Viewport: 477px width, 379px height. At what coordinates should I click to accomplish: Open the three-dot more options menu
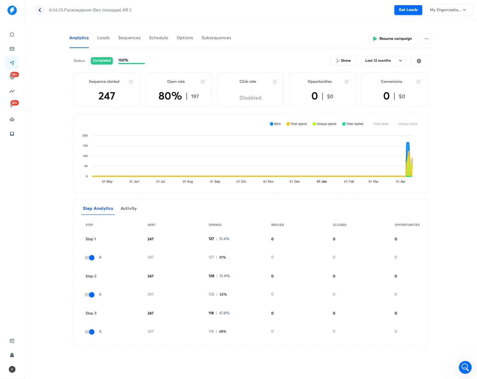tap(426, 39)
